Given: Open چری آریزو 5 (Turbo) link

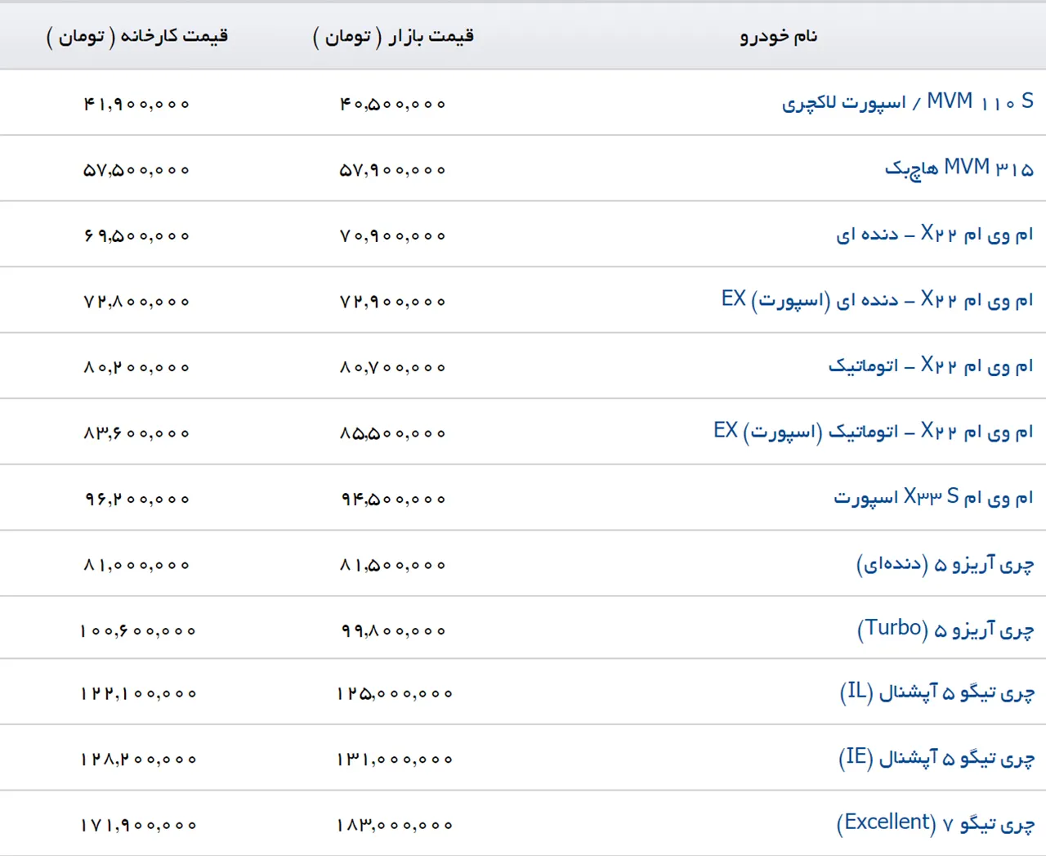Looking at the screenshot, I should pyautogui.click(x=945, y=629).
